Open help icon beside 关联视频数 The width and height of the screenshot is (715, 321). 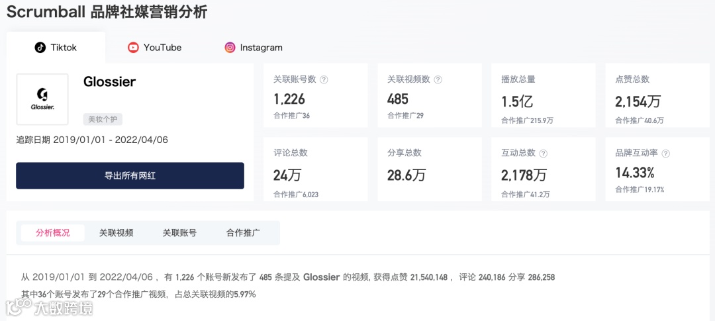[x=438, y=79]
